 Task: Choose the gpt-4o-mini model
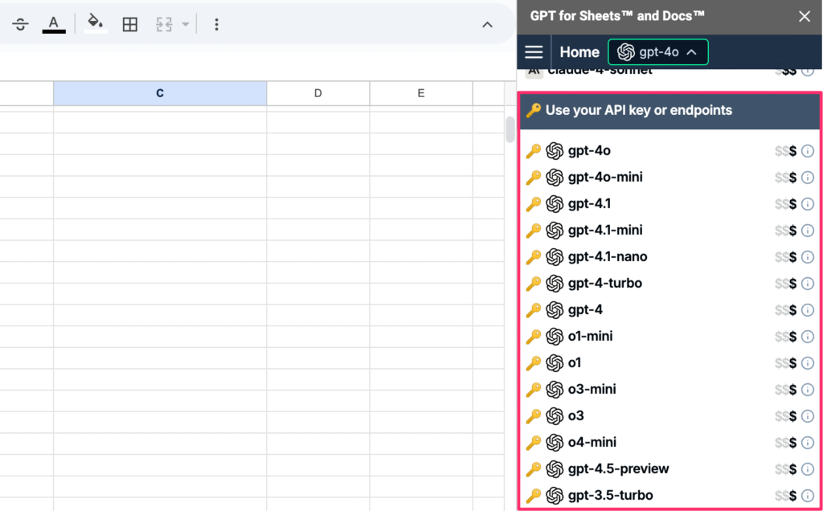[x=669, y=178]
